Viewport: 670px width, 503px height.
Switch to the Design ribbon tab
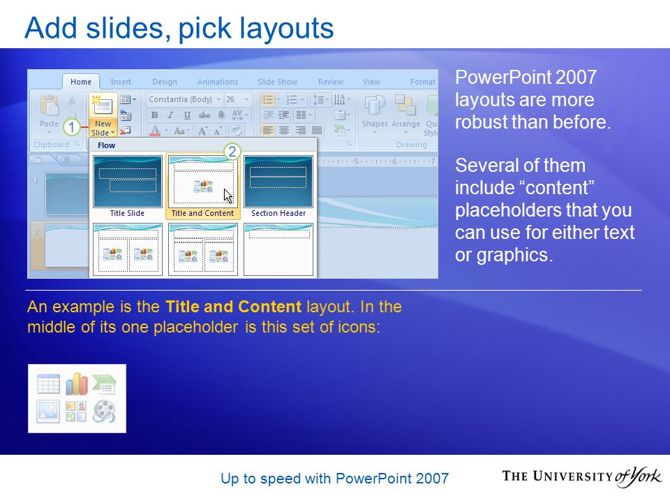(165, 82)
